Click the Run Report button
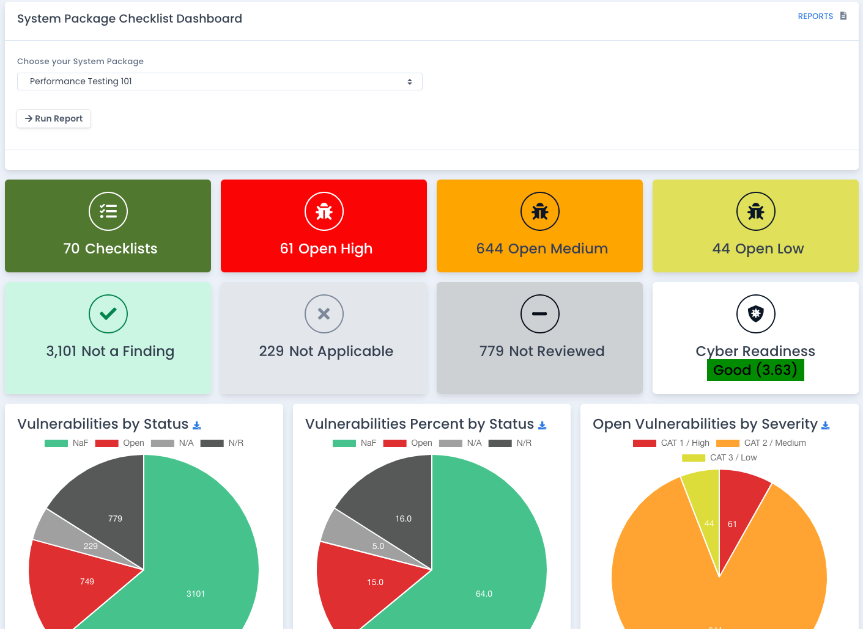This screenshot has width=863, height=629. point(54,118)
